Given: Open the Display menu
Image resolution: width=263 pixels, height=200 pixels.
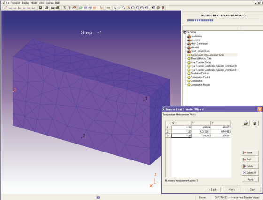Looking at the screenshot, I should (x=25, y=3).
